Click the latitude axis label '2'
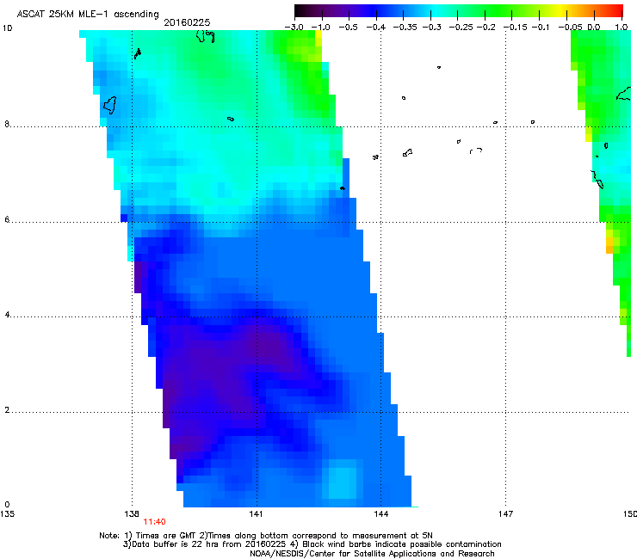Viewport: 637px width, 559px height. (x=7, y=410)
